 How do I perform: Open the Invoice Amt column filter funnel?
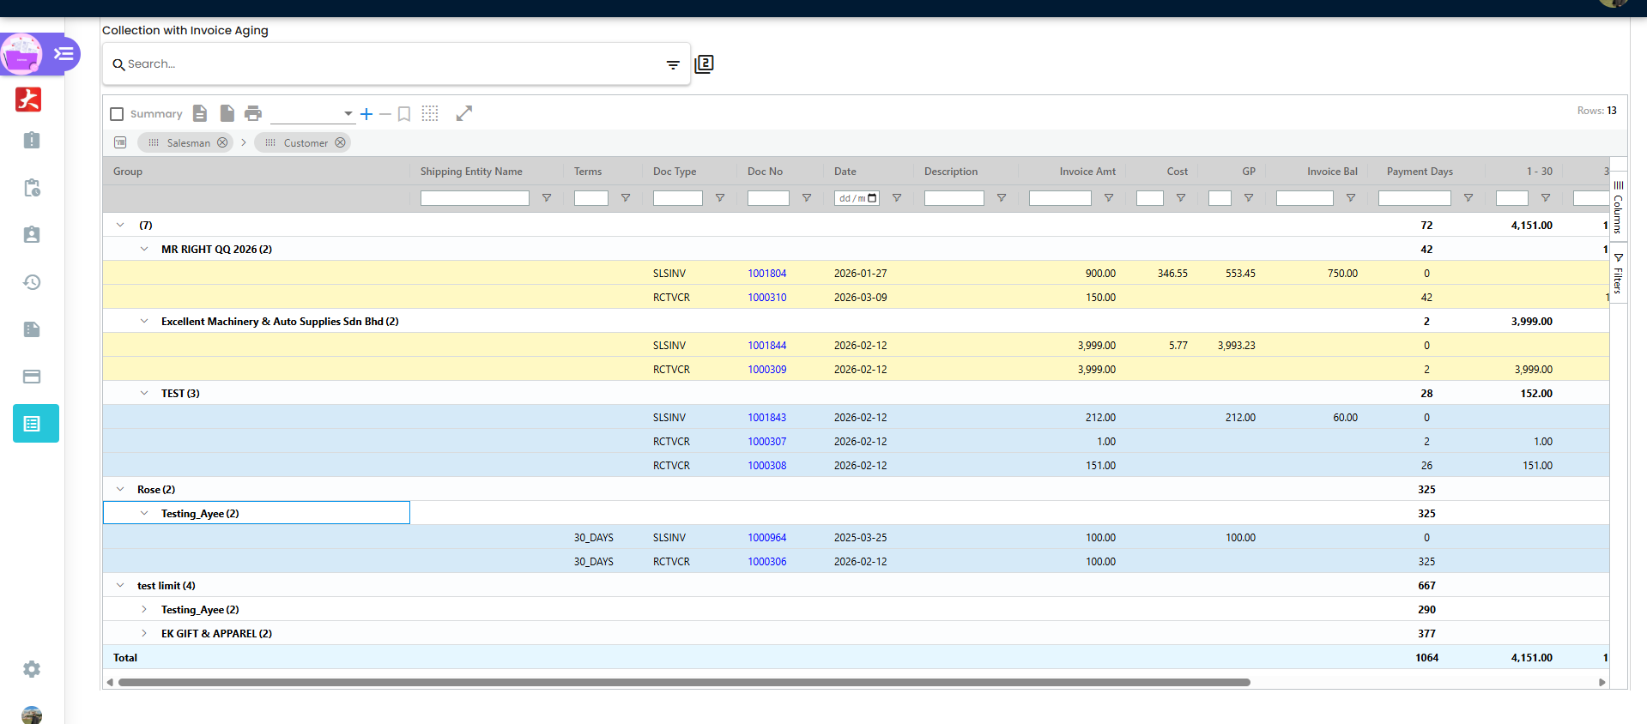(1109, 198)
